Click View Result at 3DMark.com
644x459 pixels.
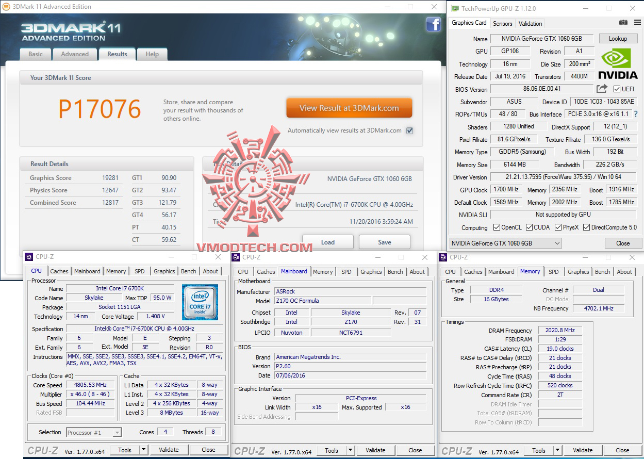349,108
